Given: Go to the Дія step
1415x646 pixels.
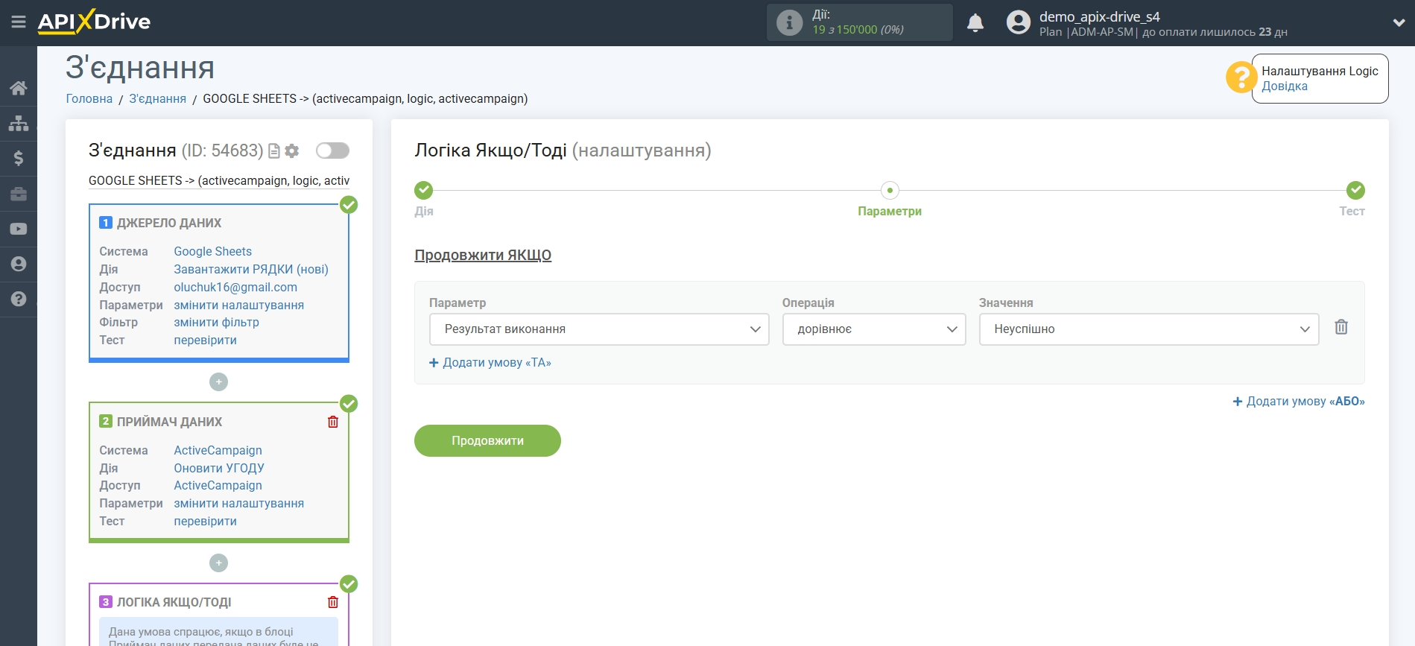Looking at the screenshot, I should coord(424,191).
